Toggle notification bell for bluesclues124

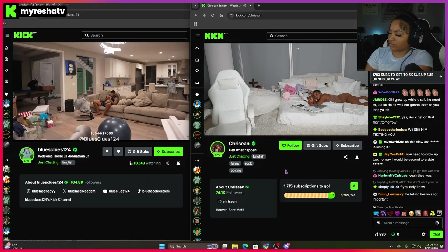107,152
